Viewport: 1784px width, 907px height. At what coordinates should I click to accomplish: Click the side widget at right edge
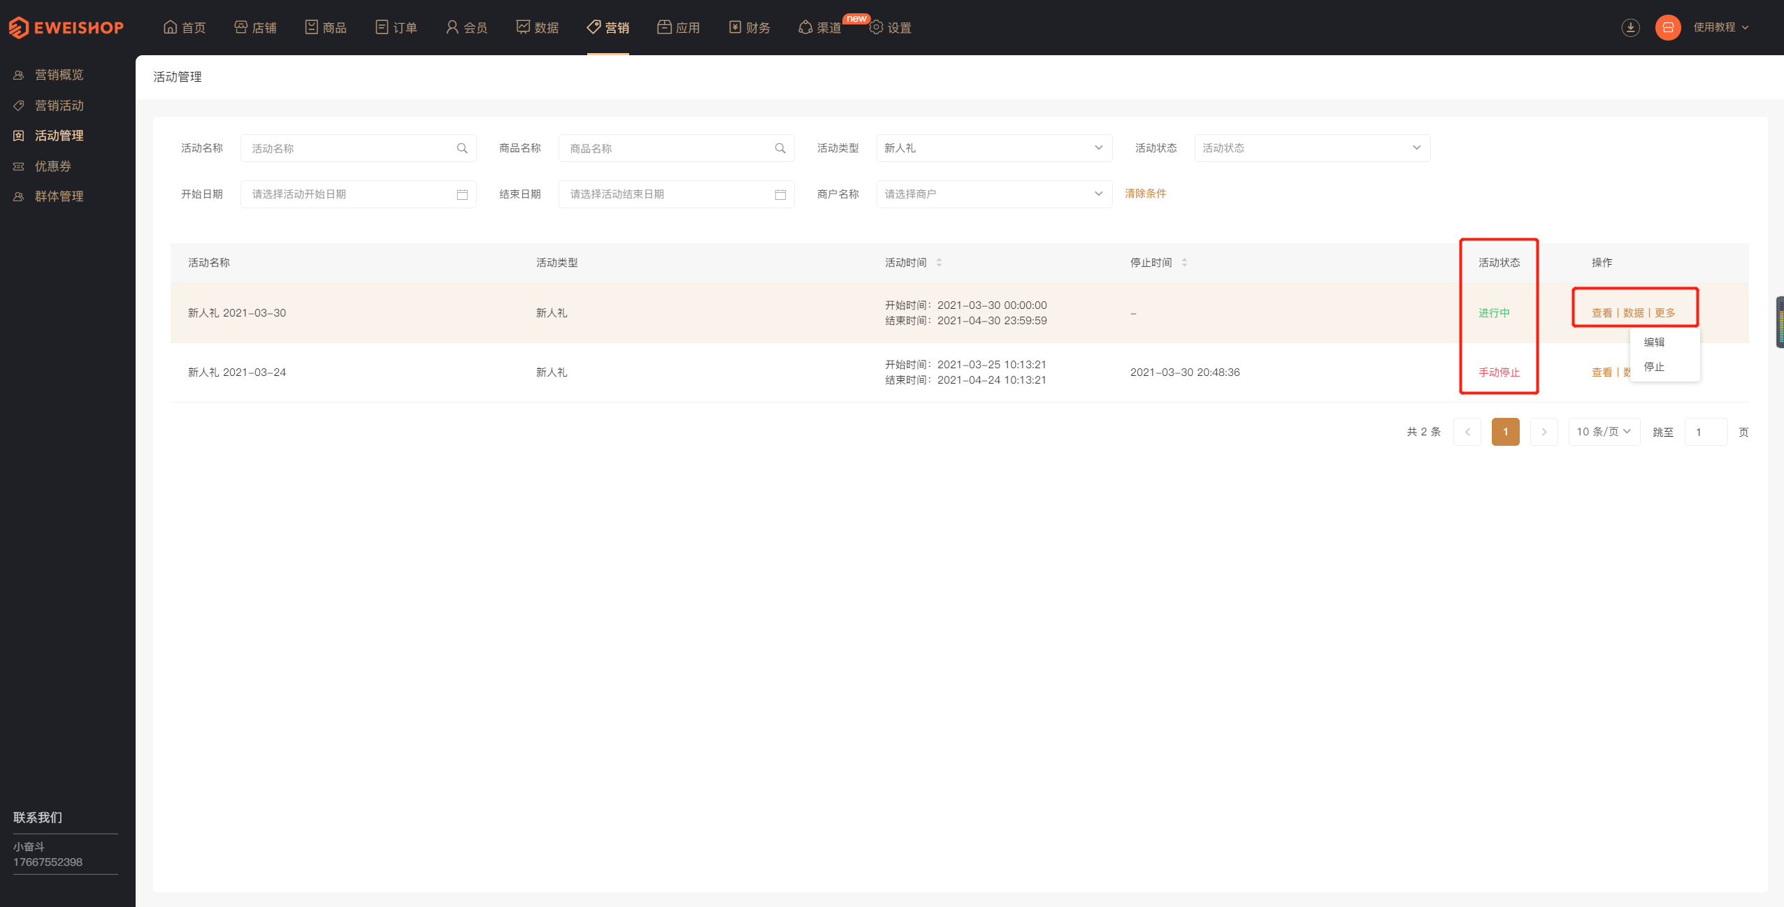coord(1780,322)
